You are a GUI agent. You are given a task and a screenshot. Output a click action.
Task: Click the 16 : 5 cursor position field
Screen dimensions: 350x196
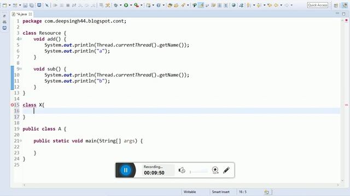(243, 192)
